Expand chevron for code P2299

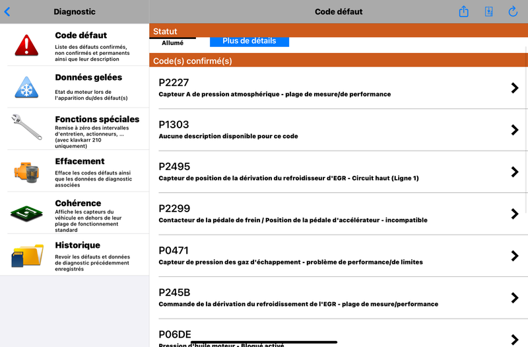[514, 213]
